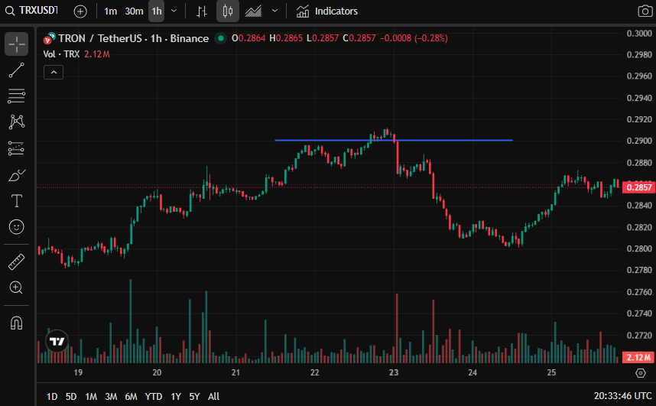Select the 5Y date range
The height and width of the screenshot is (406, 656).
pos(194,396)
